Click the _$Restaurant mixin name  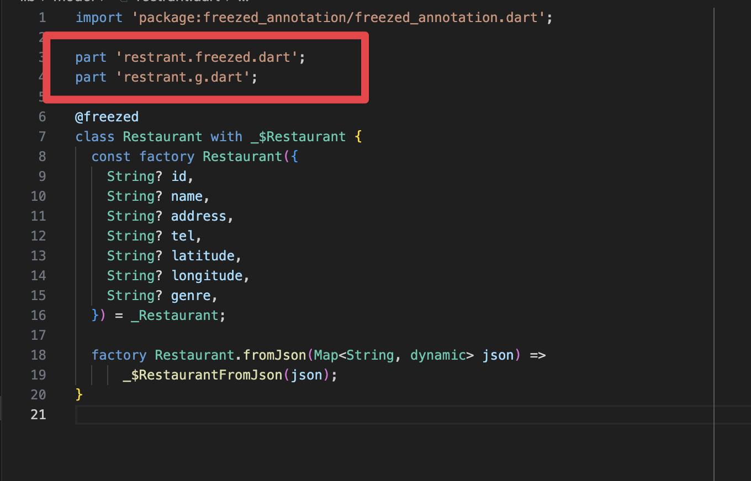[x=298, y=137]
